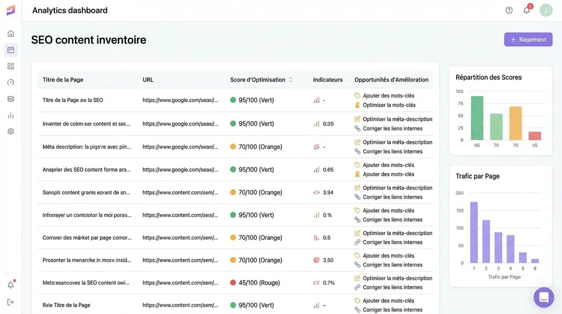The image size is (562, 314).
Task: Open the Home icon in the sidebar
Action: (10, 33)
